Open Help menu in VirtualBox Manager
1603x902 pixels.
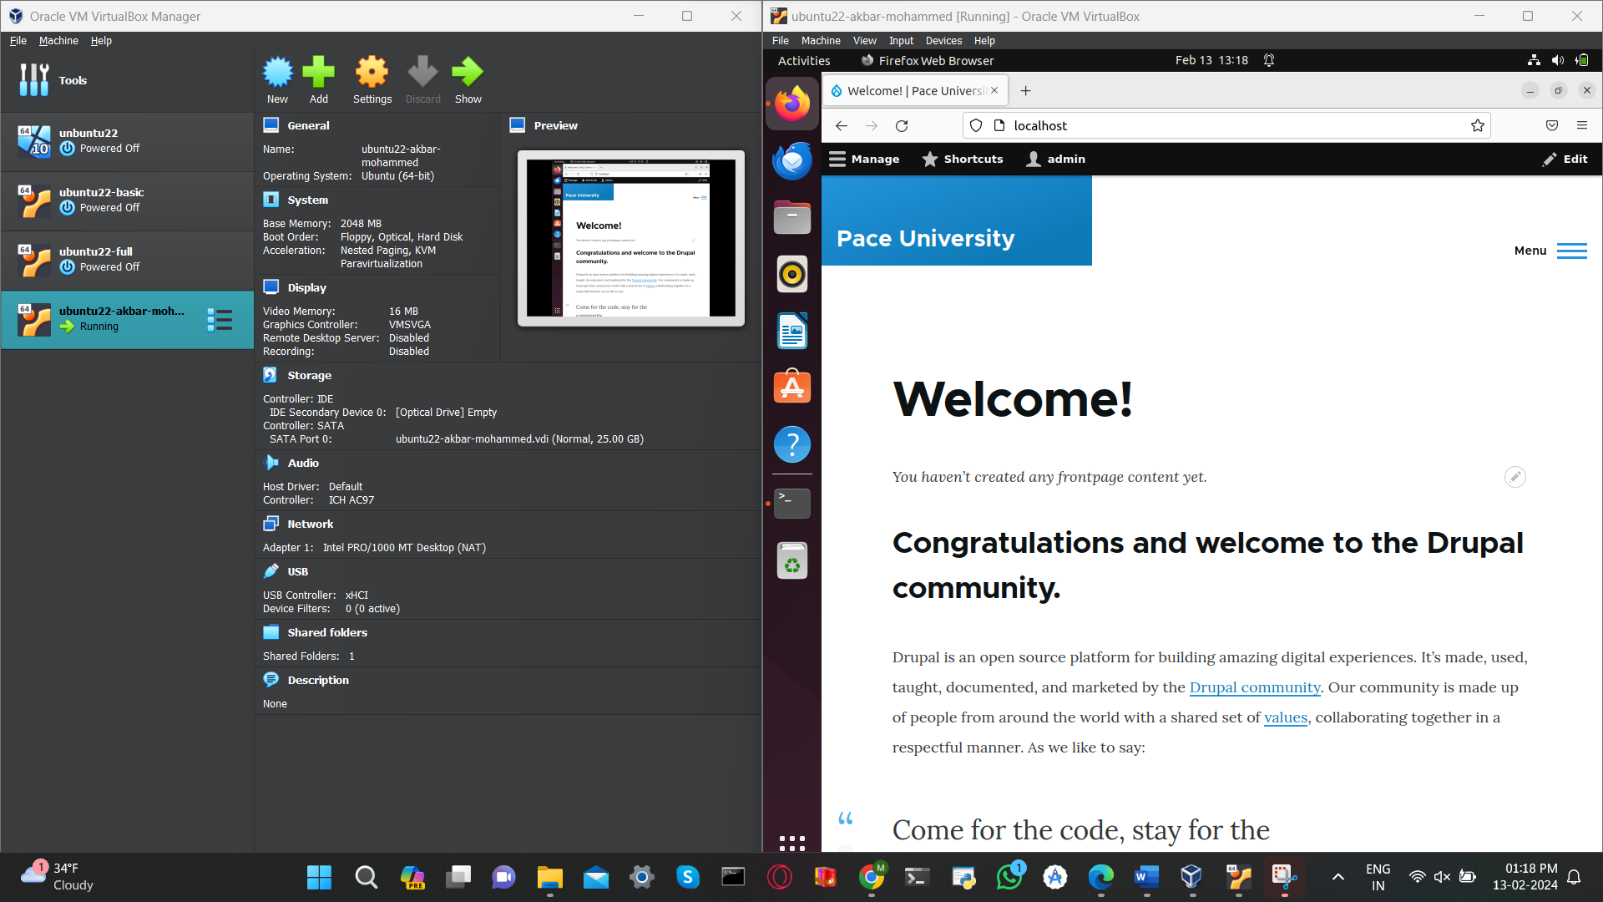pos(101,40)
